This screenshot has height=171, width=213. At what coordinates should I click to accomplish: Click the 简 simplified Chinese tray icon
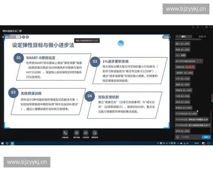(x=172, y=143)
